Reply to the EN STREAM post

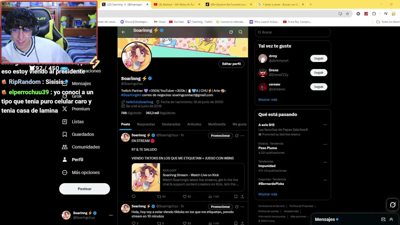click(x=133, y=197)
